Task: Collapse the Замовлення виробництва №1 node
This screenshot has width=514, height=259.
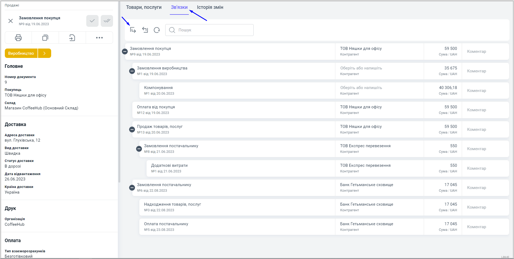Action: coord(132,71)
